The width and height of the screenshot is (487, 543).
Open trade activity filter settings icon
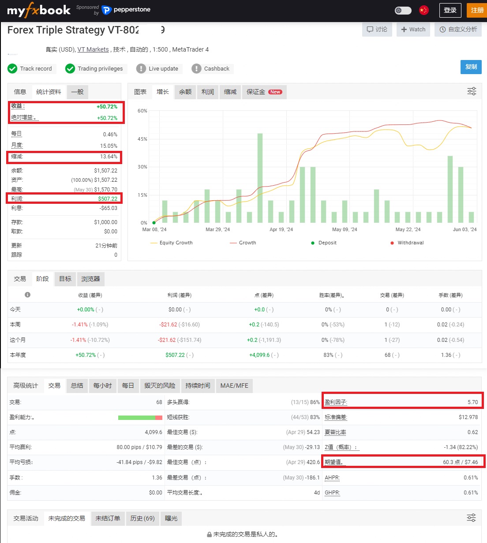[472, 518]
